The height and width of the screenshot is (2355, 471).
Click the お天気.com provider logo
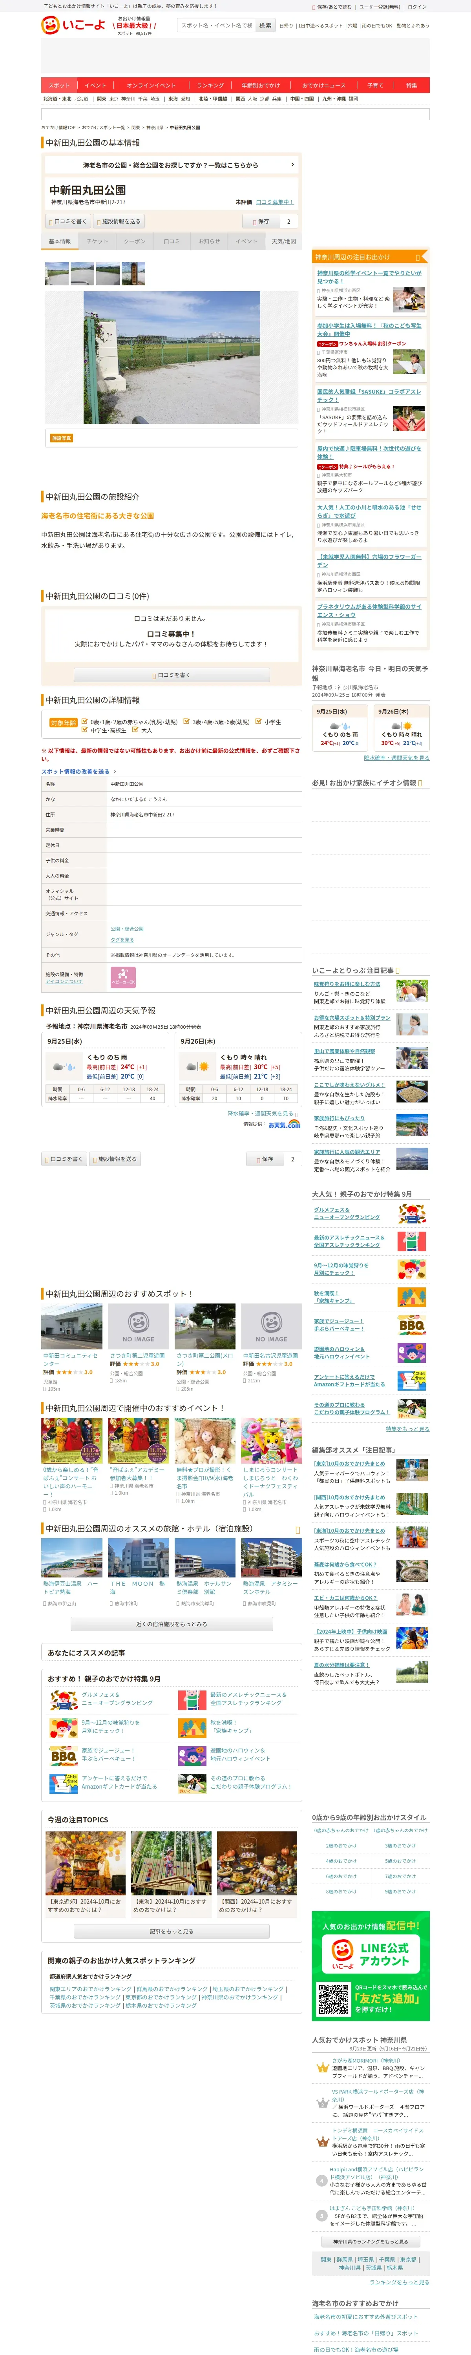[285, 1125]
